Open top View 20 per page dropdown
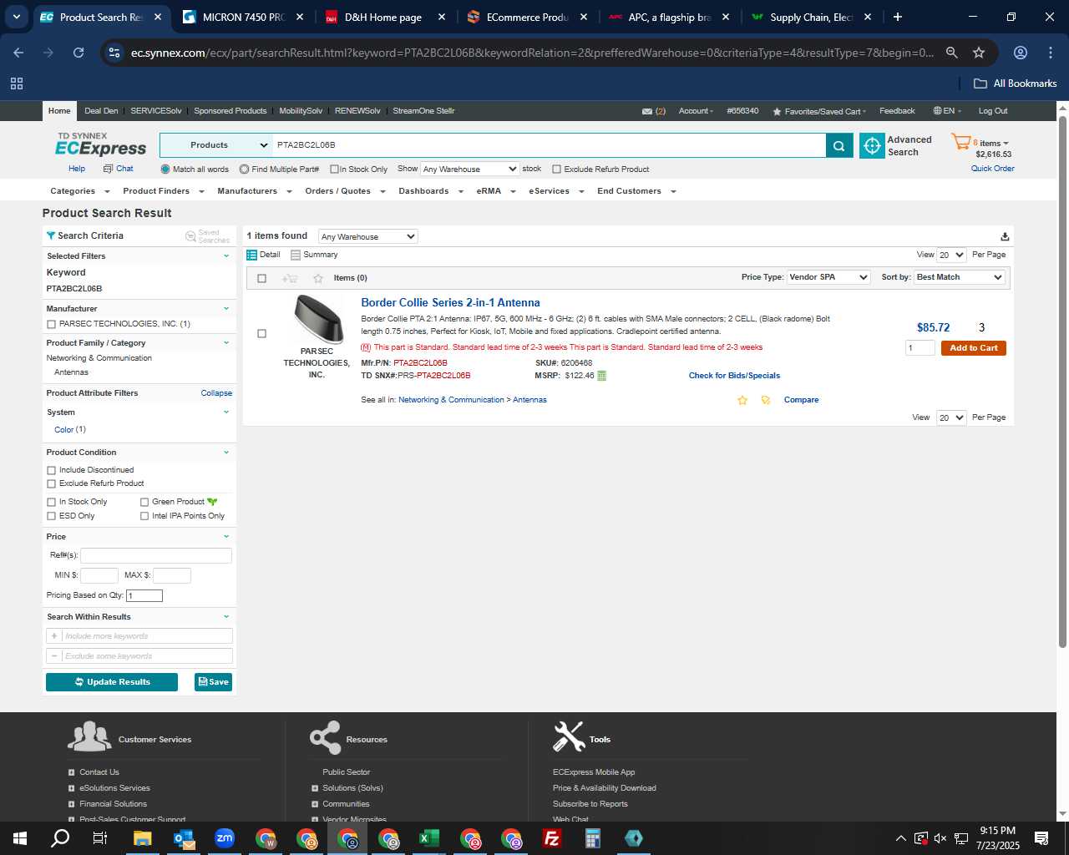 (951, 255)
